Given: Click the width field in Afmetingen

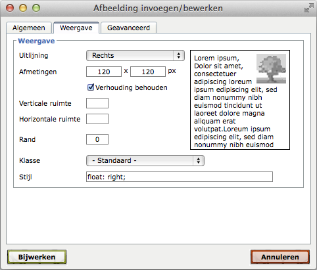Looking at the screenshot, I should 104,72.
